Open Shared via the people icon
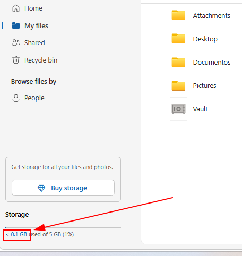This screenshot has width=242, height=256. click(x=16, y=42)
